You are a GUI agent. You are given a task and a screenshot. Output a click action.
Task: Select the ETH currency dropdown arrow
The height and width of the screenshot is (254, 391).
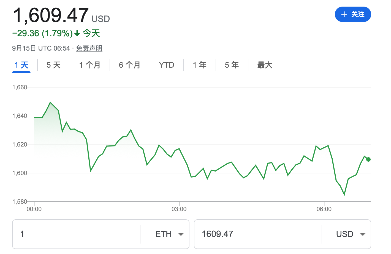click(181, 234)
